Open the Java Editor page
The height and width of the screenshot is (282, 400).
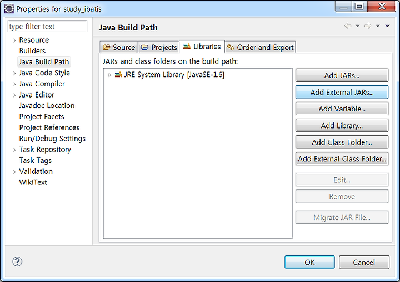point(37,95)
